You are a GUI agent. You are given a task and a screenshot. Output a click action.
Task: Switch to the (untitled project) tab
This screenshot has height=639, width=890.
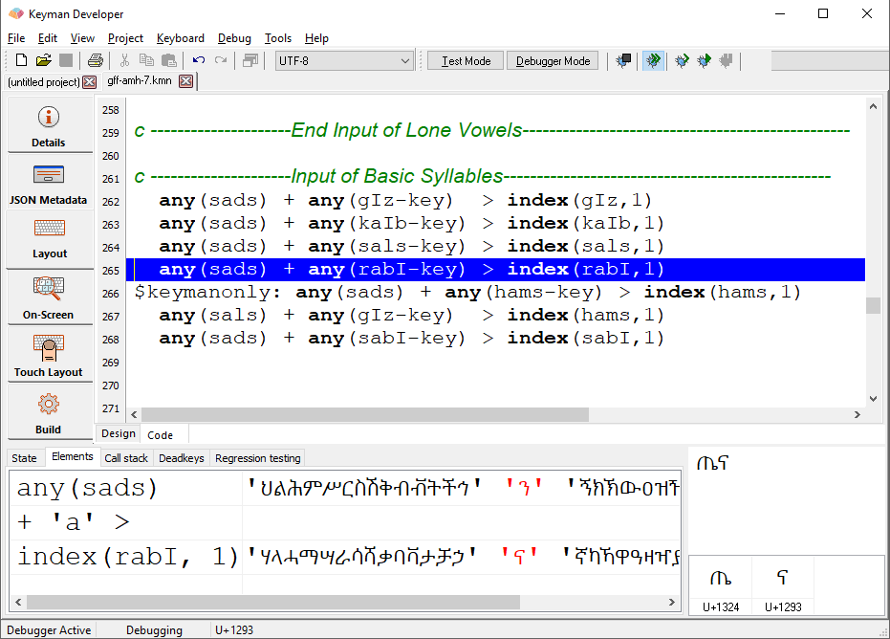pos(44,82)
